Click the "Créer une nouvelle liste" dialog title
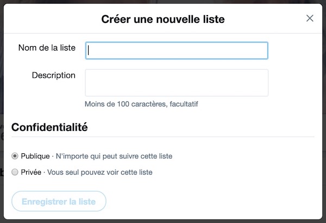The image size is (326, 223). [x=163, y=20]
